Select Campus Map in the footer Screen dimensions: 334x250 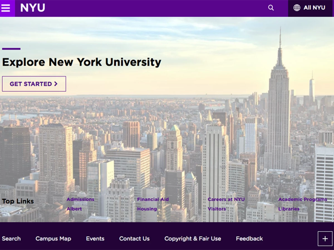tap(53, 239)
